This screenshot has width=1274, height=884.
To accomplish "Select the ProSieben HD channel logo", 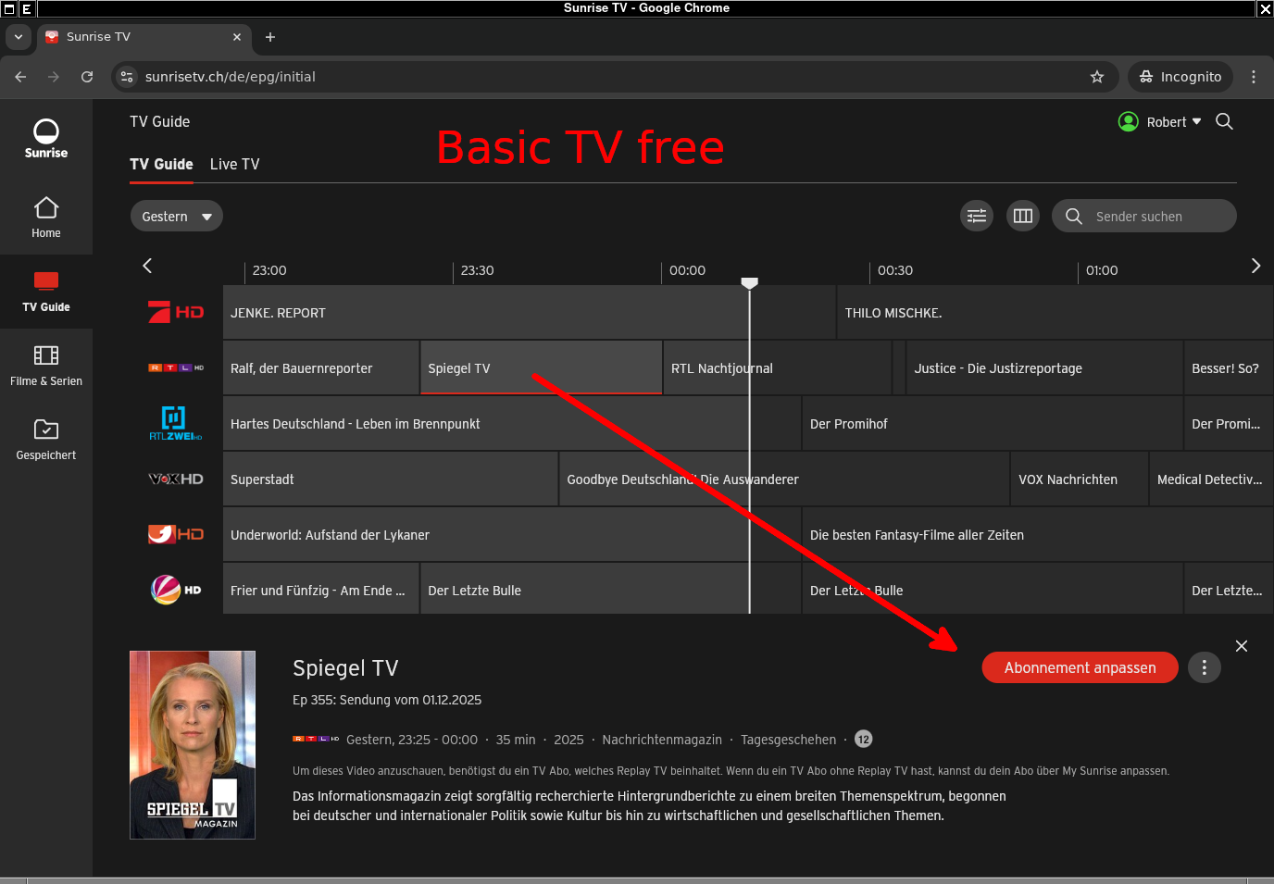I will point(176,313).
